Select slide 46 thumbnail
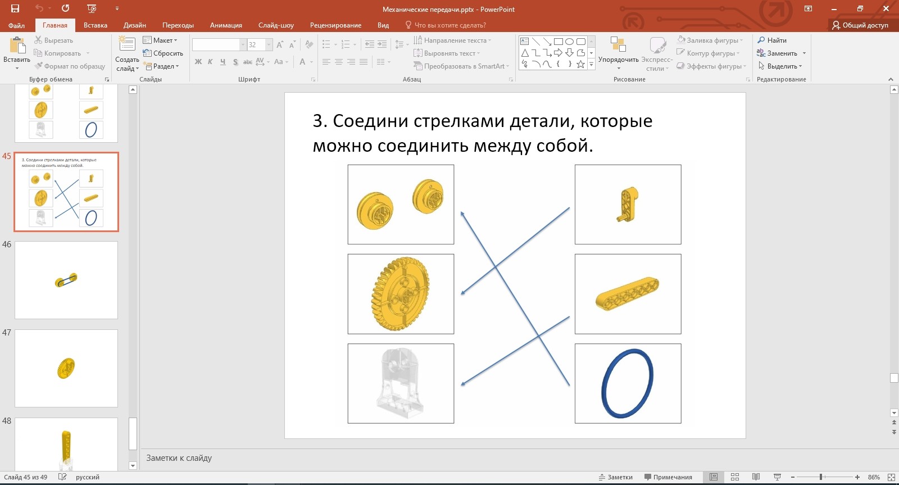 pos(66,280)
